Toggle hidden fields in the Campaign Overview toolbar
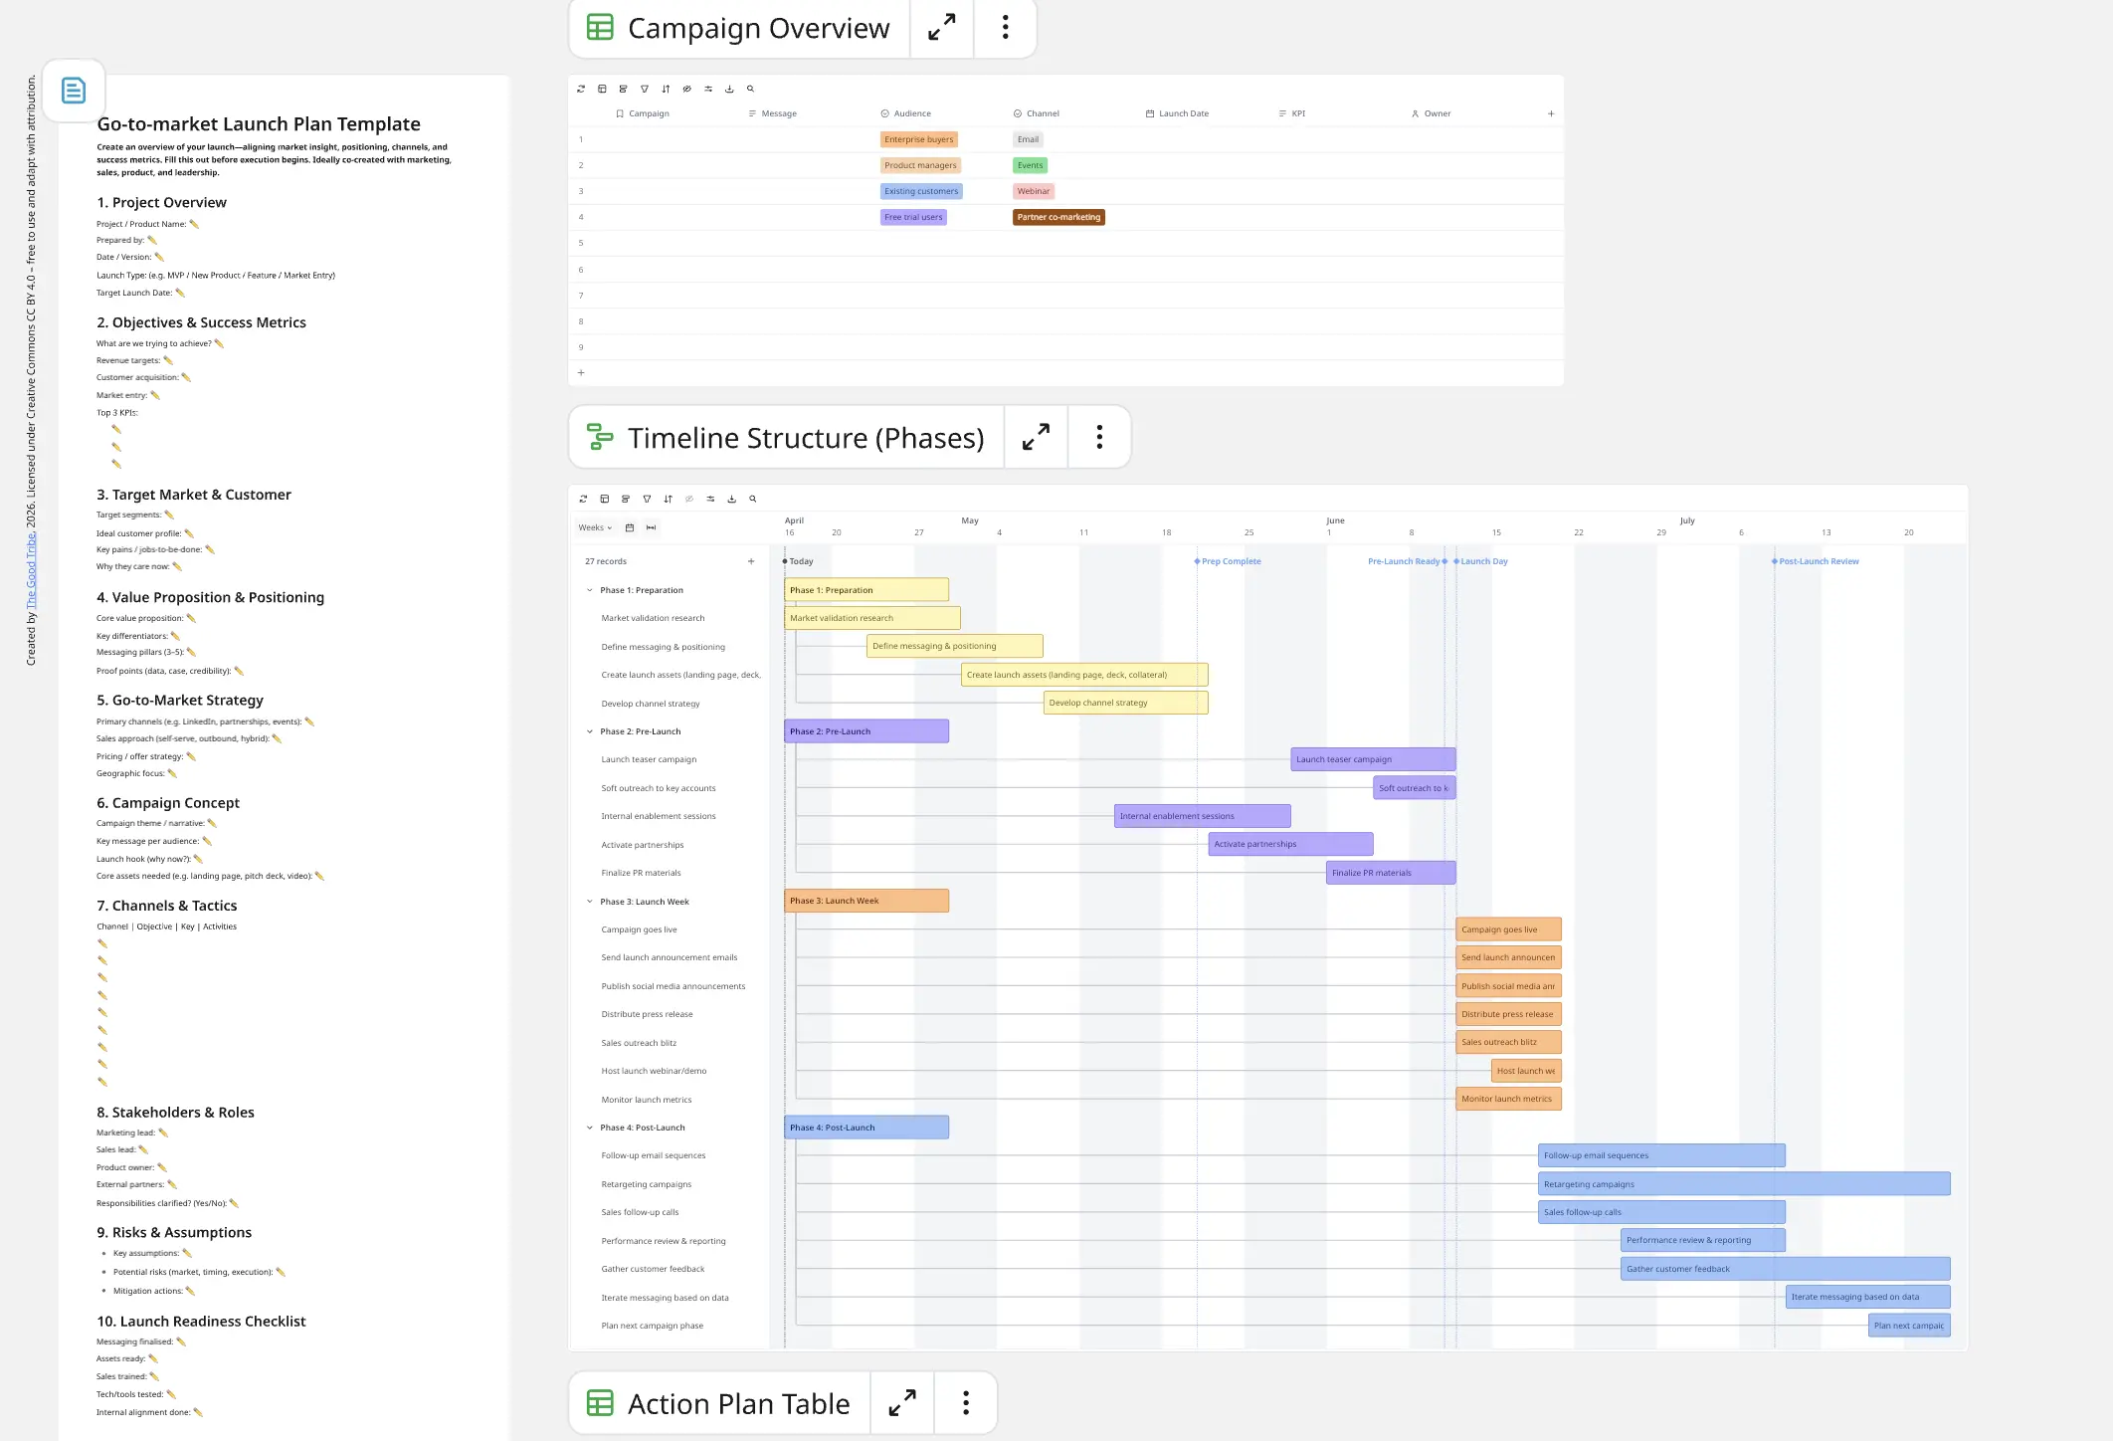Viewport: 2113px width, 1441px height. pyautogui.click(x=686, y=89)
